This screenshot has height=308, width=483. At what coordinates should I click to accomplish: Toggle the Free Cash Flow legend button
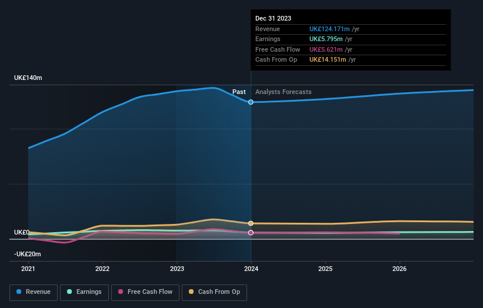pyautogui.click(x=145, y=292)
